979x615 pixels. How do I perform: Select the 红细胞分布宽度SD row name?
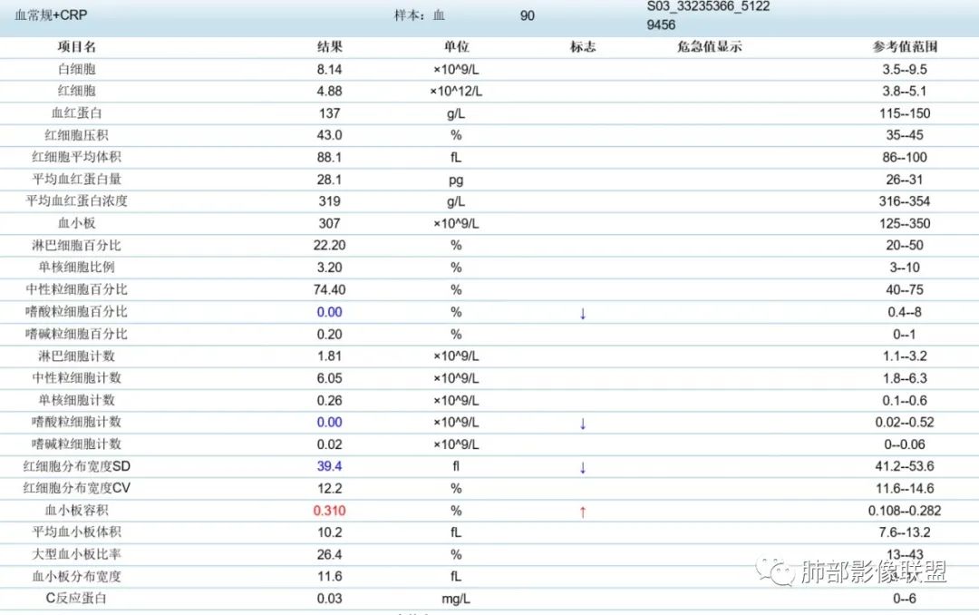coord(77,466)
